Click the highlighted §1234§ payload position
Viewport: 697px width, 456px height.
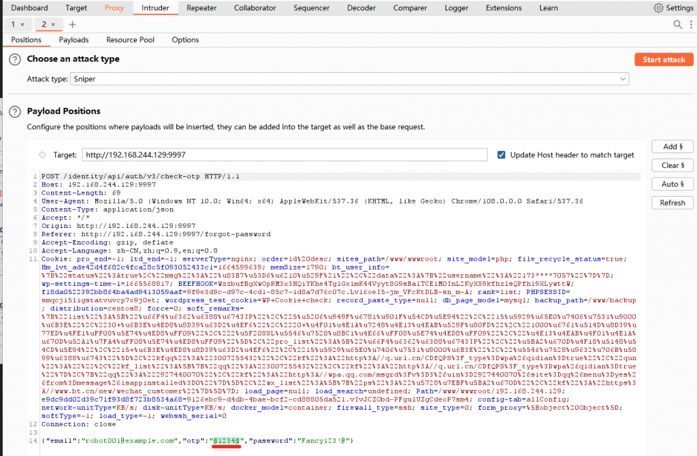pyautogui.click(x=227, y=440)
